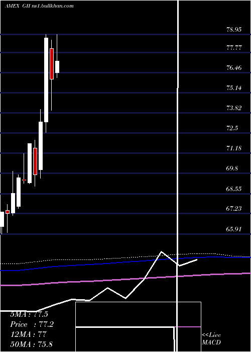Click the 50MA : 75.8 readout
Image resolution: width=251 pixels, height=352 pixels.
click(x=31, y=344)
